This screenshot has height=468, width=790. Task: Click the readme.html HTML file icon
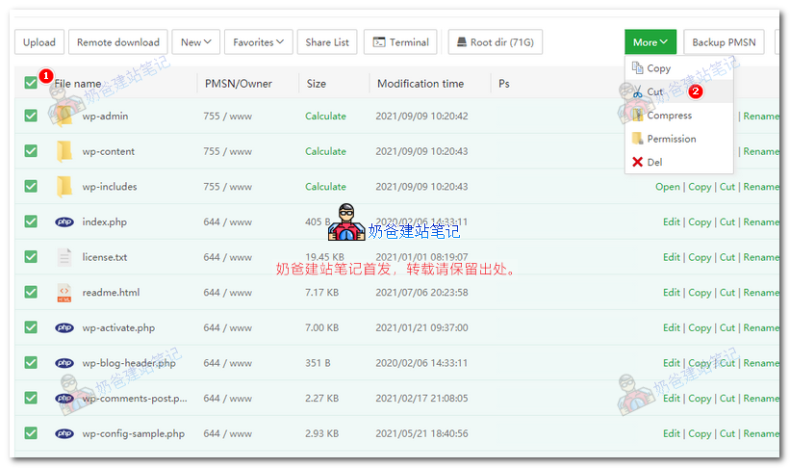64,293
